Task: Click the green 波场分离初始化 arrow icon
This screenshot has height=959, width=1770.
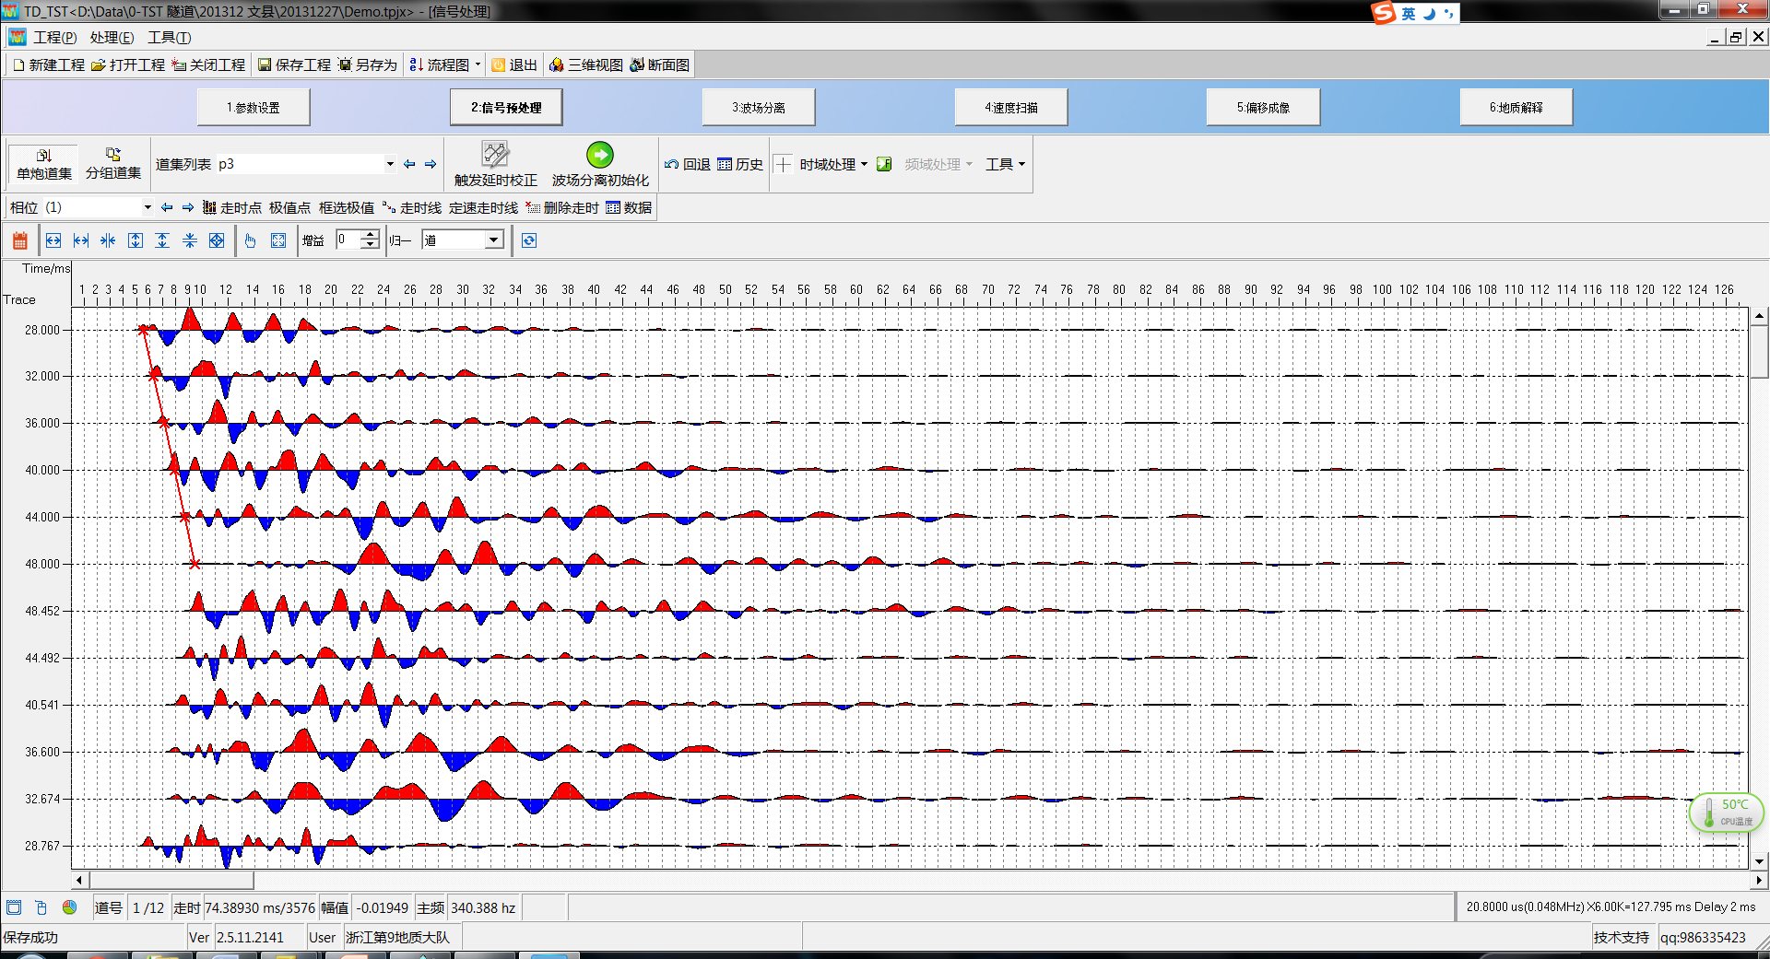Action: (599, 155)
